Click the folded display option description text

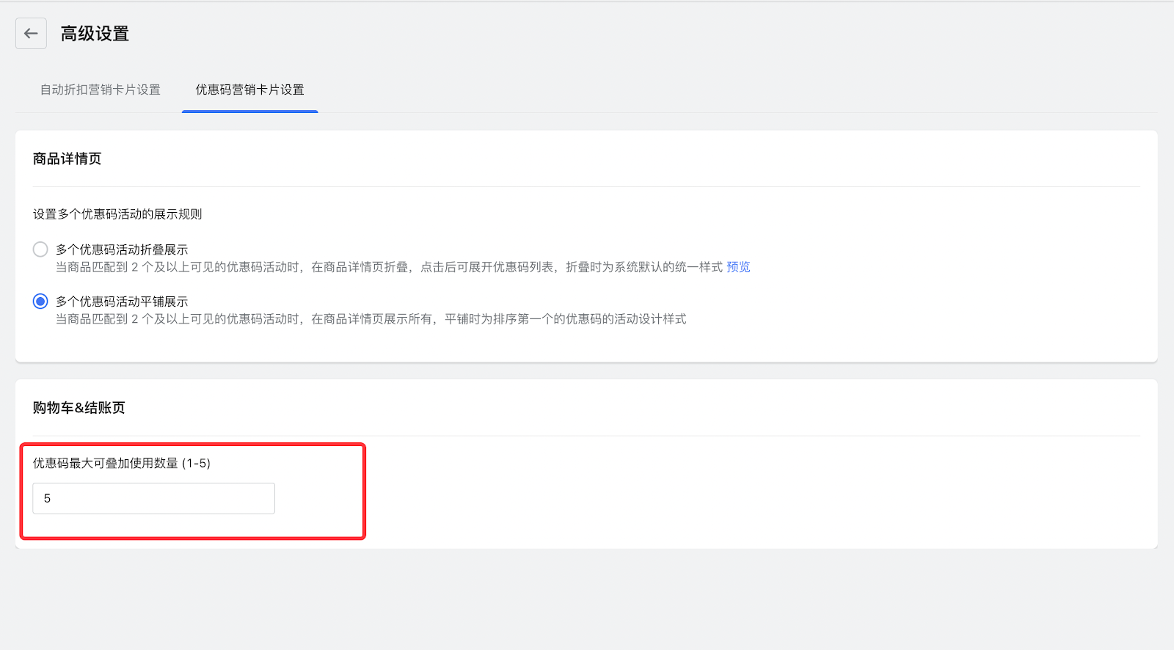click(x=389, y=267)
